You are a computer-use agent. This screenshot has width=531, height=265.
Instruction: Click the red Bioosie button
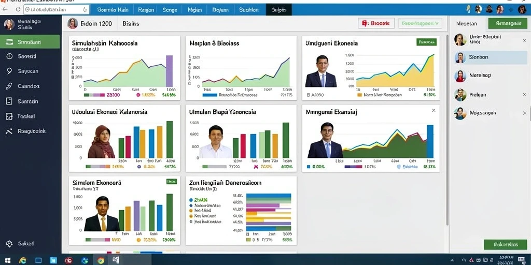pos(376,23)
